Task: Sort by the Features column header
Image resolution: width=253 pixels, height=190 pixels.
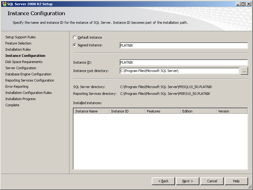Action: click(x=163, y=111)
